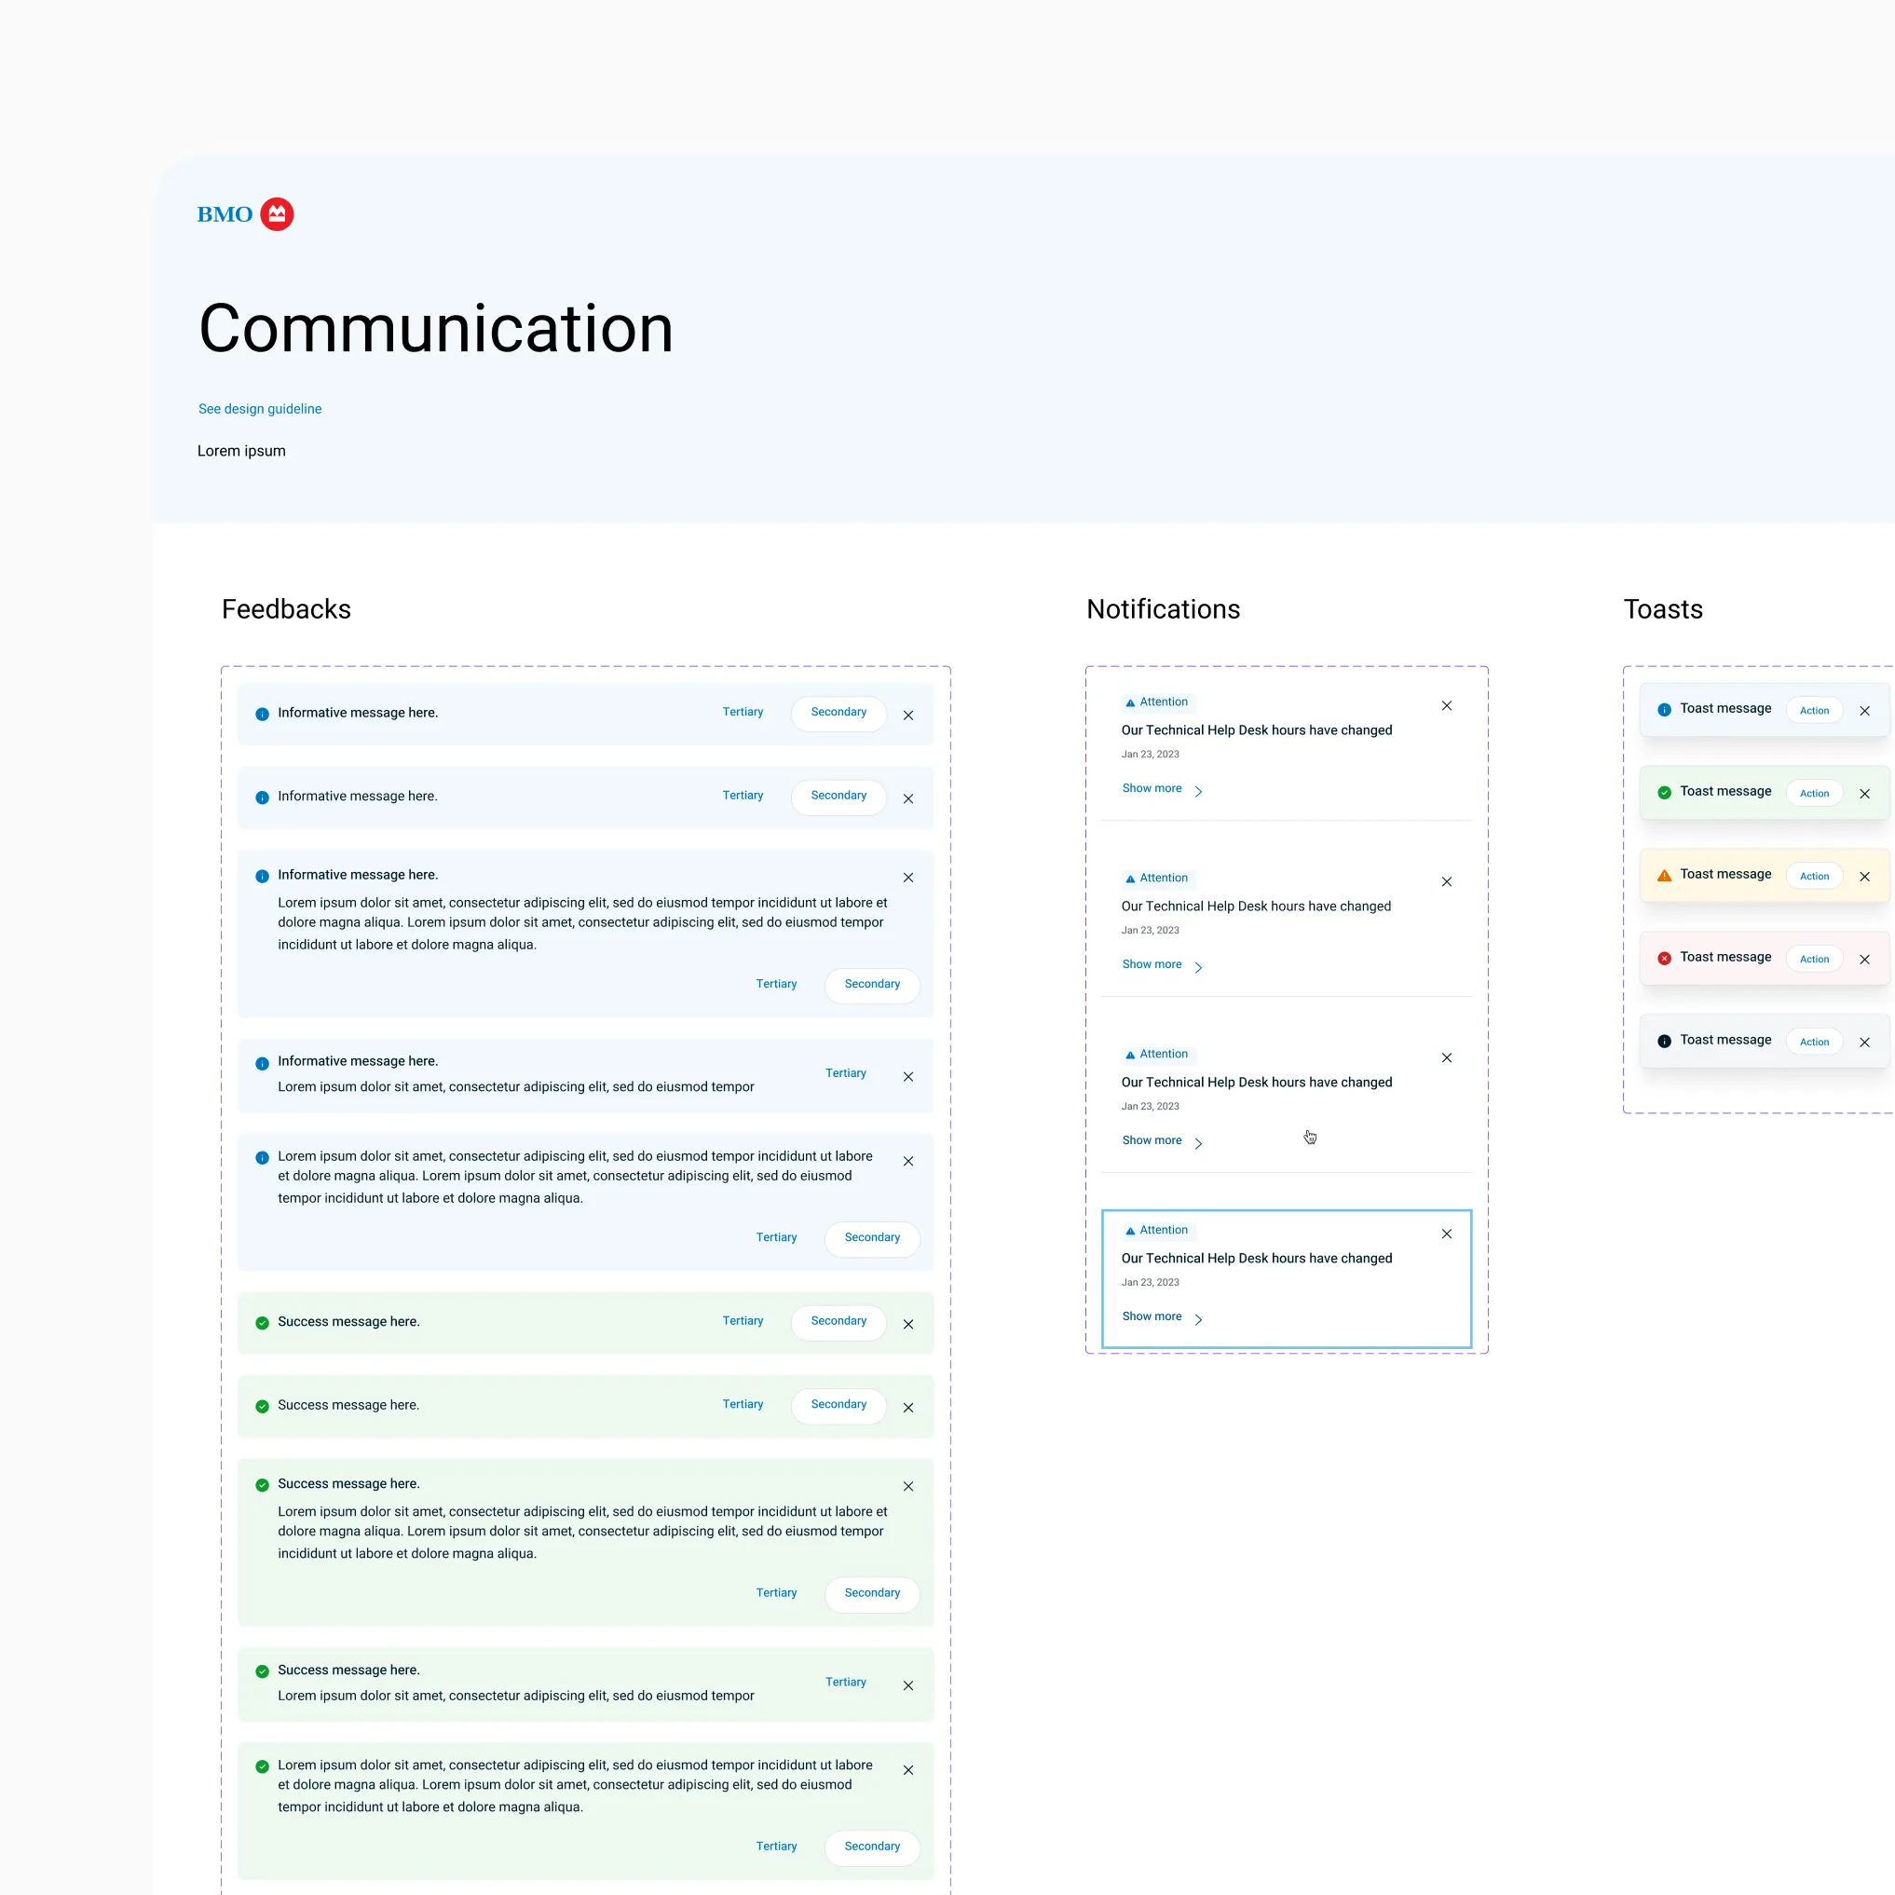Image resolution: width=1895 pixels, height=1895 pixels.
Task: Click Secondary in the titled informative three-line paragraph banner
Action: click(x=872, y=985)
